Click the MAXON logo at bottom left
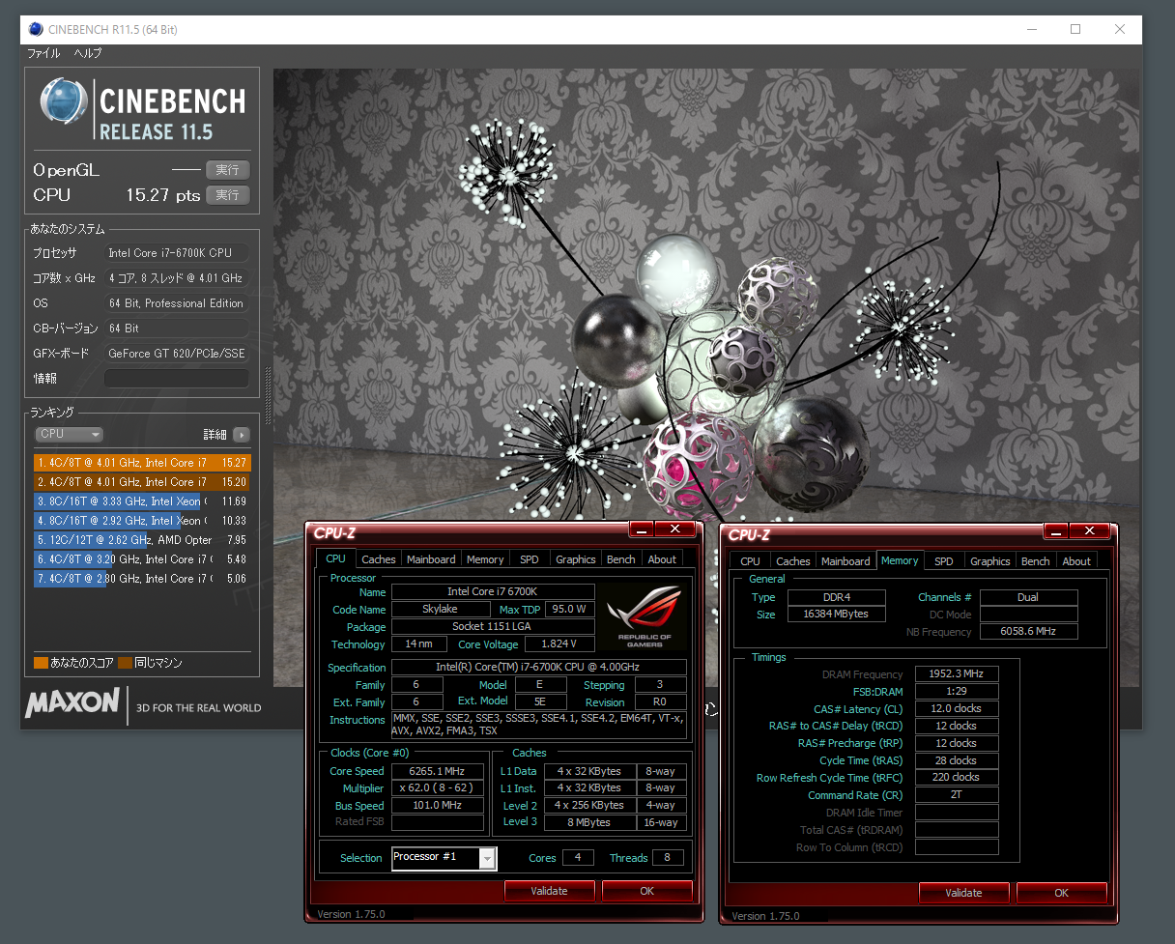Image resolution: width=1175 pixels, height=944 pixels. [73, 702]
